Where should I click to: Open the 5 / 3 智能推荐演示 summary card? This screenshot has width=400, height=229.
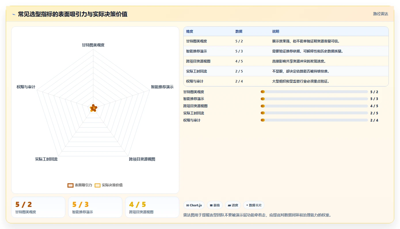coord(95,207)
